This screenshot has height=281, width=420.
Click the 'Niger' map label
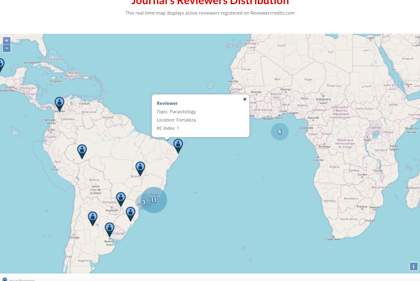(x=309, y=80)
